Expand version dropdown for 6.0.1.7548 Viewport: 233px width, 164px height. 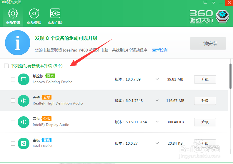click(x=157, y=100)
